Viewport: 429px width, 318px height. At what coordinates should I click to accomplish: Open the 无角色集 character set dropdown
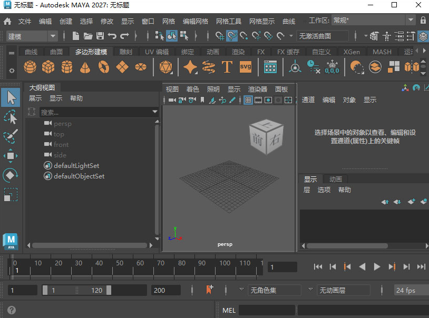[x=275, y=290]
